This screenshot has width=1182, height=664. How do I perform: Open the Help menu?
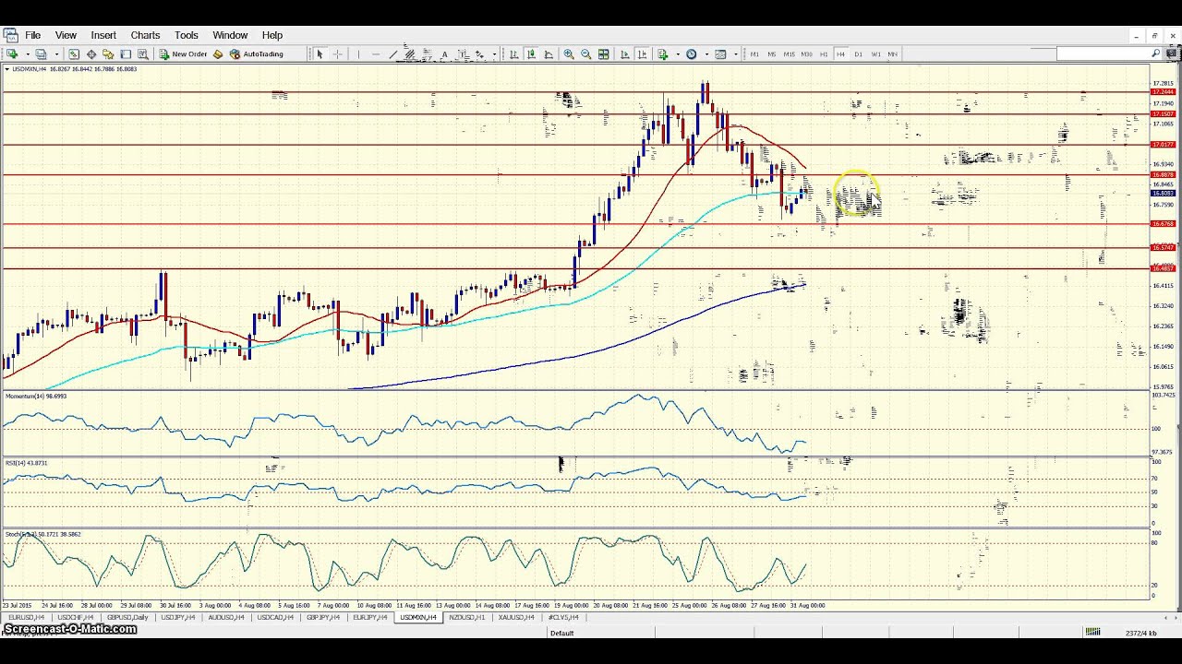[272, 35]
